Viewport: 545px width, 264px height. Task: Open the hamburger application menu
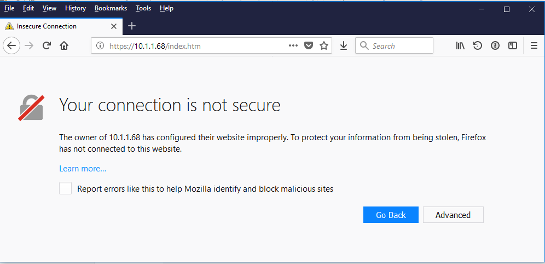coord(534,46)
